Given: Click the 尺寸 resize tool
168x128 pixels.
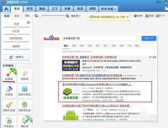Looking at the screenshot, I should click(161, 16).
